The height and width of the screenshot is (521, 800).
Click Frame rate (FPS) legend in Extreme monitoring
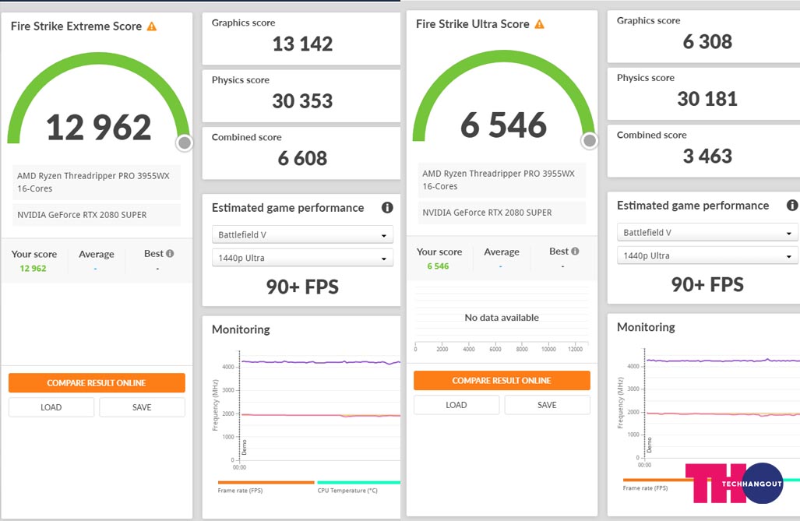click(x=240, y=491)
